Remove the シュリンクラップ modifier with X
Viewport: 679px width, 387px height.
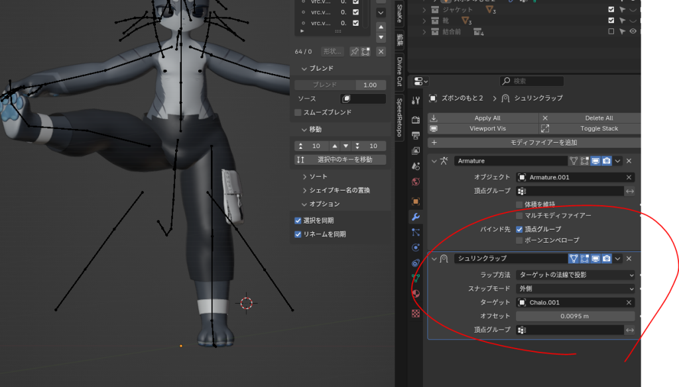pyautogui.click(x=629, y=259)
